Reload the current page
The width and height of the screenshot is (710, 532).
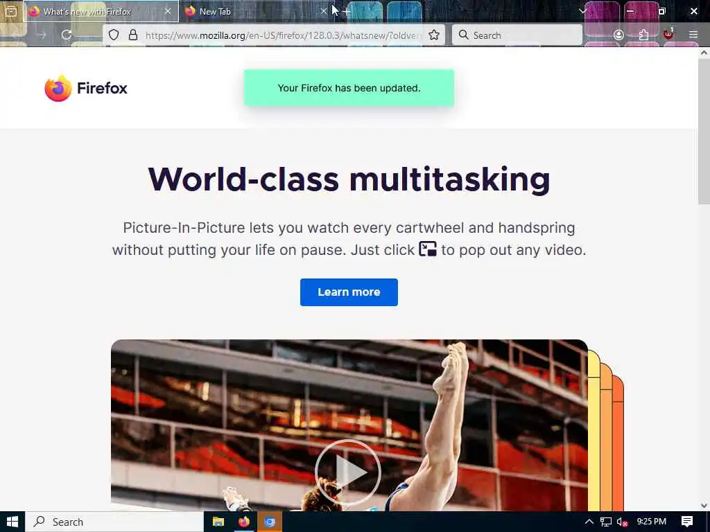click(67, 35)
